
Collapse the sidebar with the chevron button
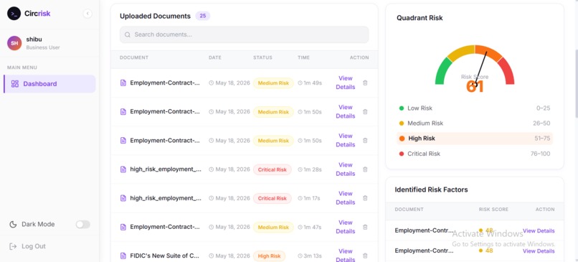(x=87, y=14)
